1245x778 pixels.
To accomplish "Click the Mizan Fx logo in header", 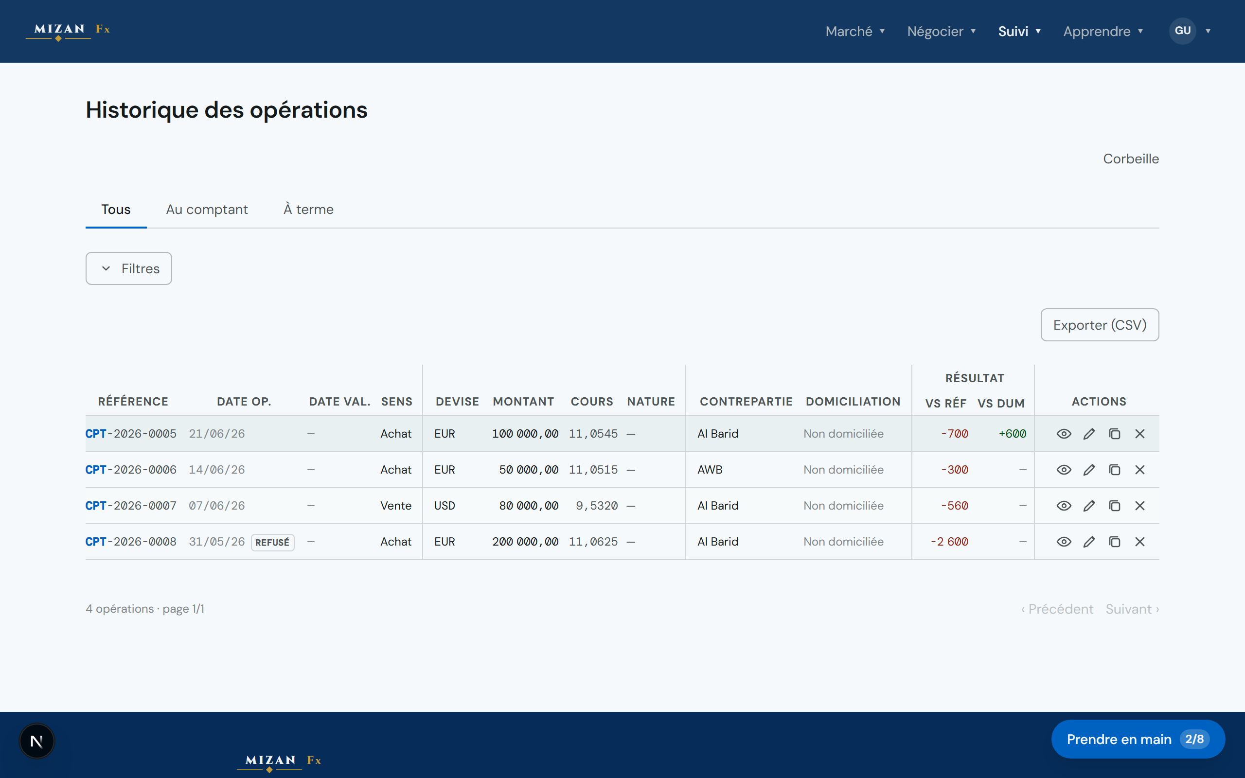I will [68, 31].
